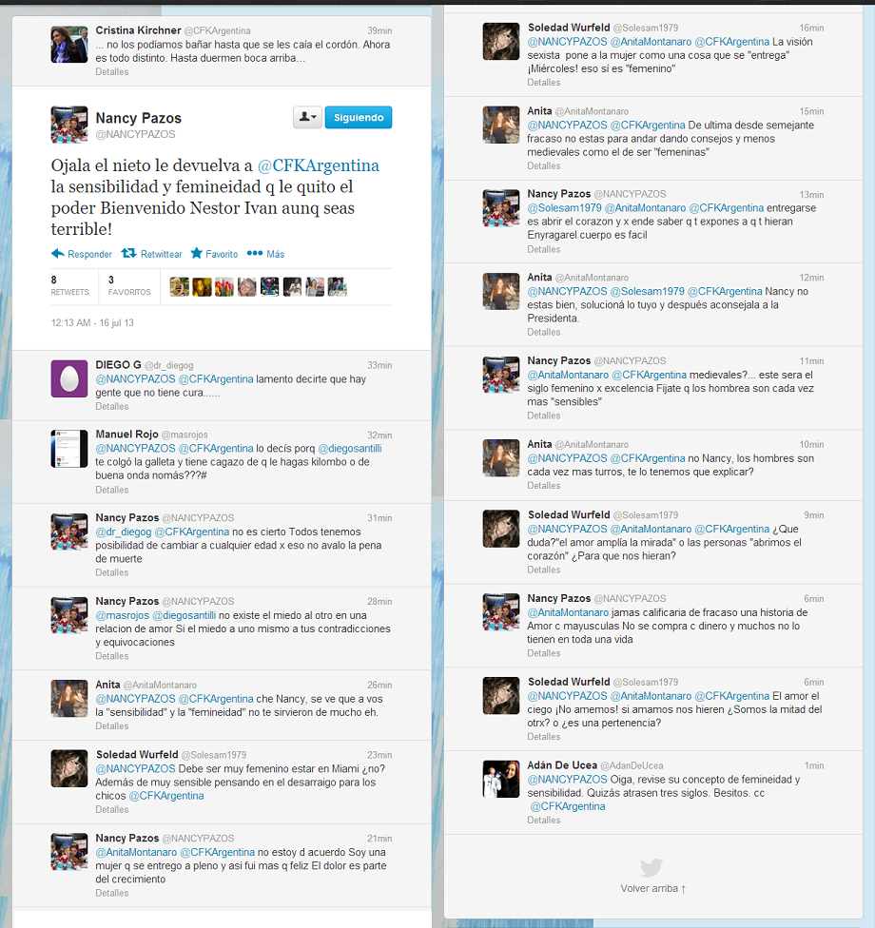Mark tweet with Favorito star icon
This screenshot has width=875, height=928.
click(x=197, y=253)
